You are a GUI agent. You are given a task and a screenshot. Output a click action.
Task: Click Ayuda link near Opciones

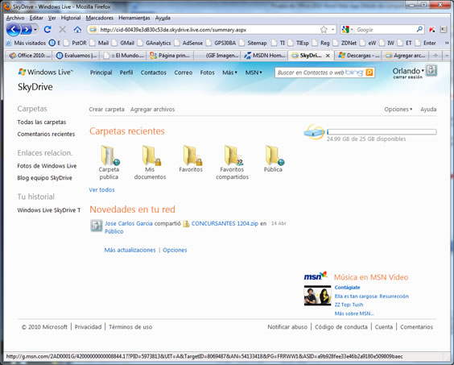point(428,110)
